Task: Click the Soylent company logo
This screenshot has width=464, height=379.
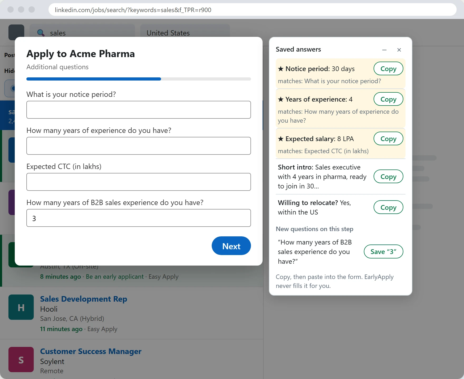Action: [21, 360]
